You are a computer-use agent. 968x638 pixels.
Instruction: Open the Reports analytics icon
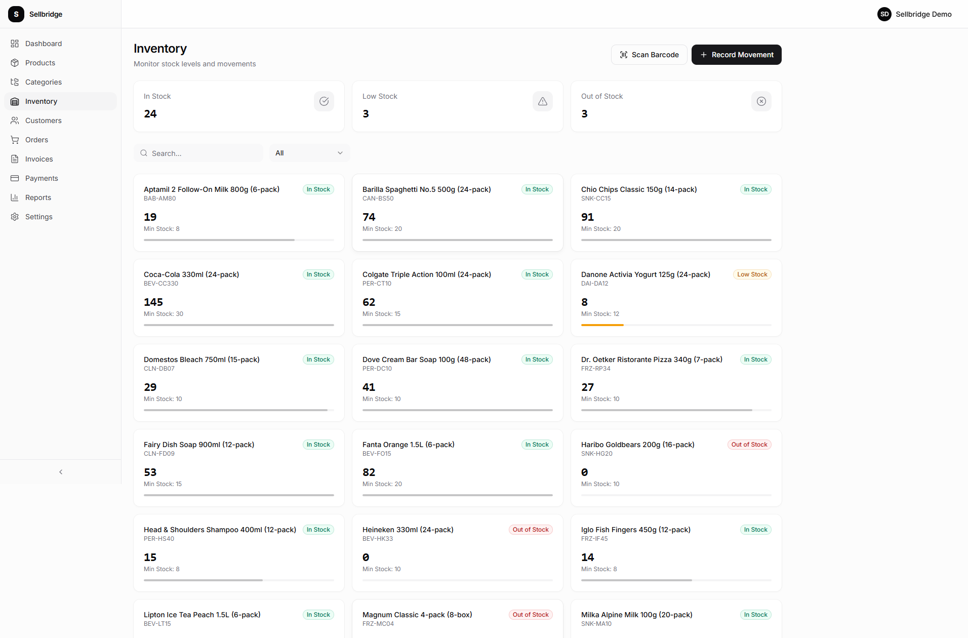click(x=15, y=197)
